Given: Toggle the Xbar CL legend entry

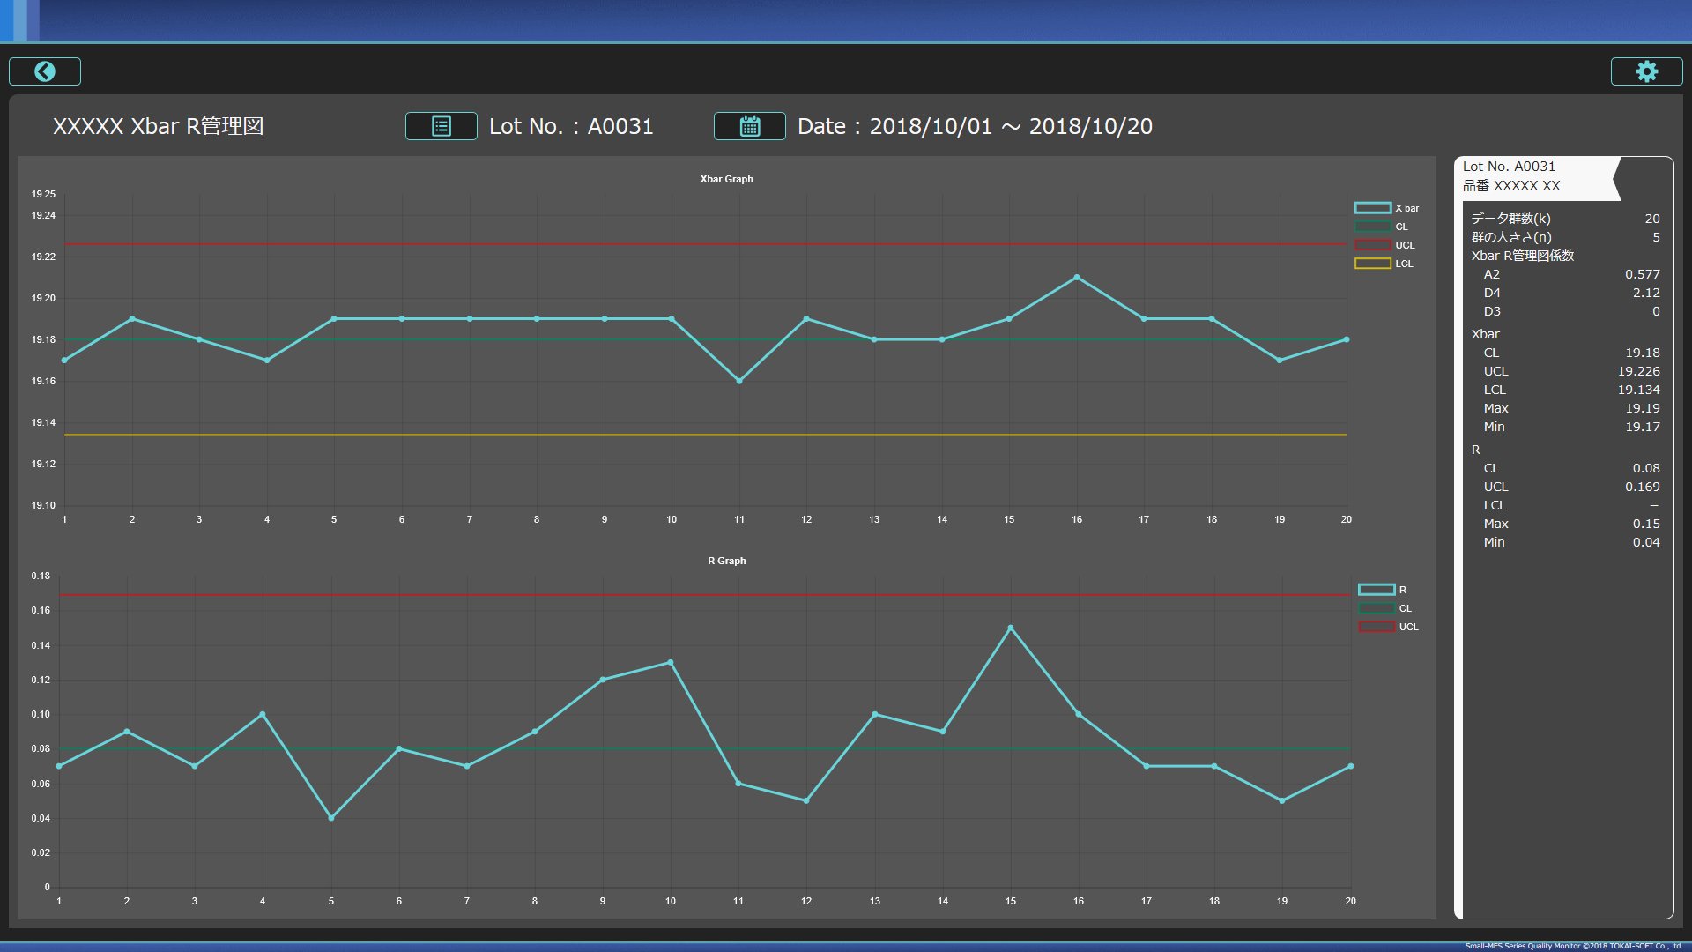Looking at the screenshot, I should click(1381, 227).
